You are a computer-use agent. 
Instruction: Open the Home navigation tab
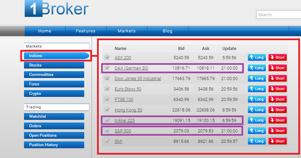(45, 31)
